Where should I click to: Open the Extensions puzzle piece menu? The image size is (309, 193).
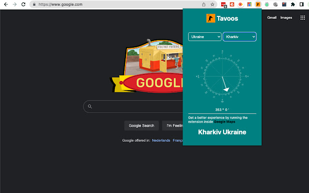(x=293, y=4)
